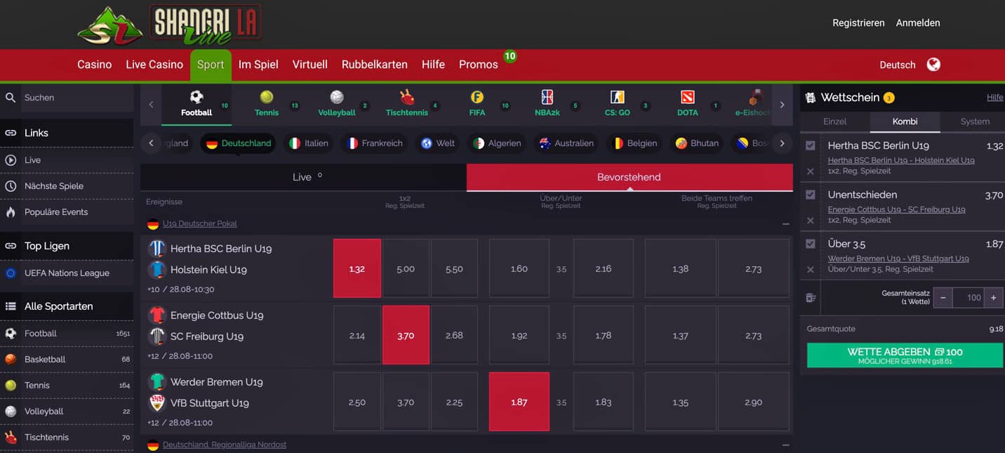
Task: Select the Tischtennis paddle icon
Action: coord(407,97)
